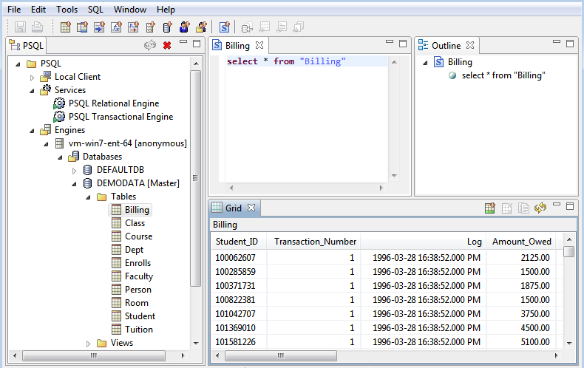Select the Faculty table in tree
This screenshot has width=584, height=368.
(x=139, y=276)
